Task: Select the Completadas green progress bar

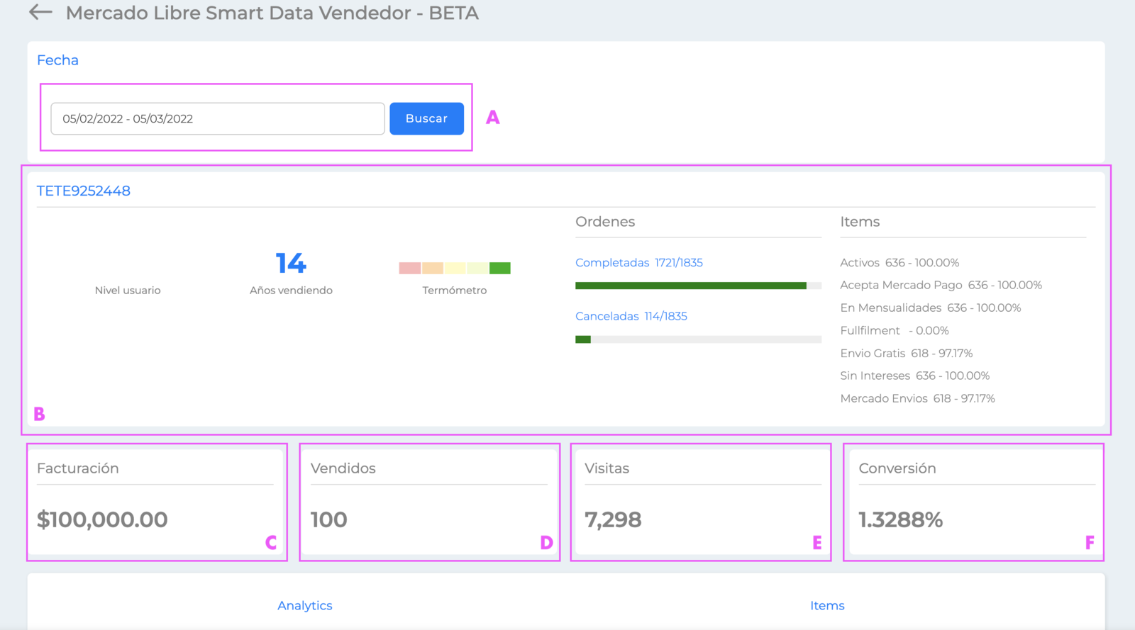Action: coord(698,286)
